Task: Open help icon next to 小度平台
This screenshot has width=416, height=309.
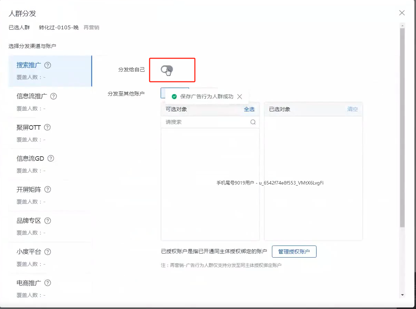Action: (x=48, y=251)
